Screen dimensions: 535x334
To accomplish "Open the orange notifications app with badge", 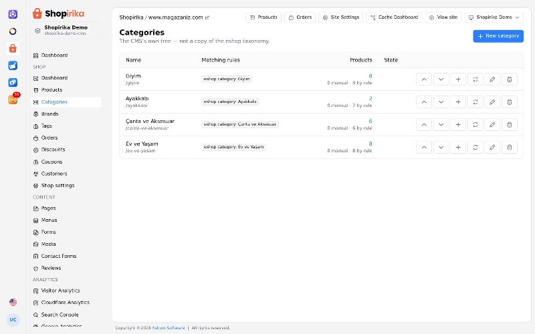I will point(13,99).
